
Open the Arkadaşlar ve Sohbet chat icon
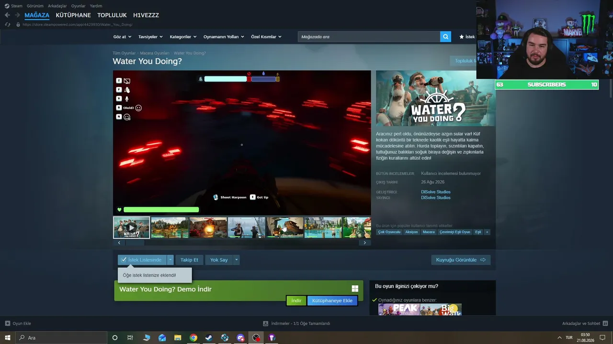[x=605, y=323]
